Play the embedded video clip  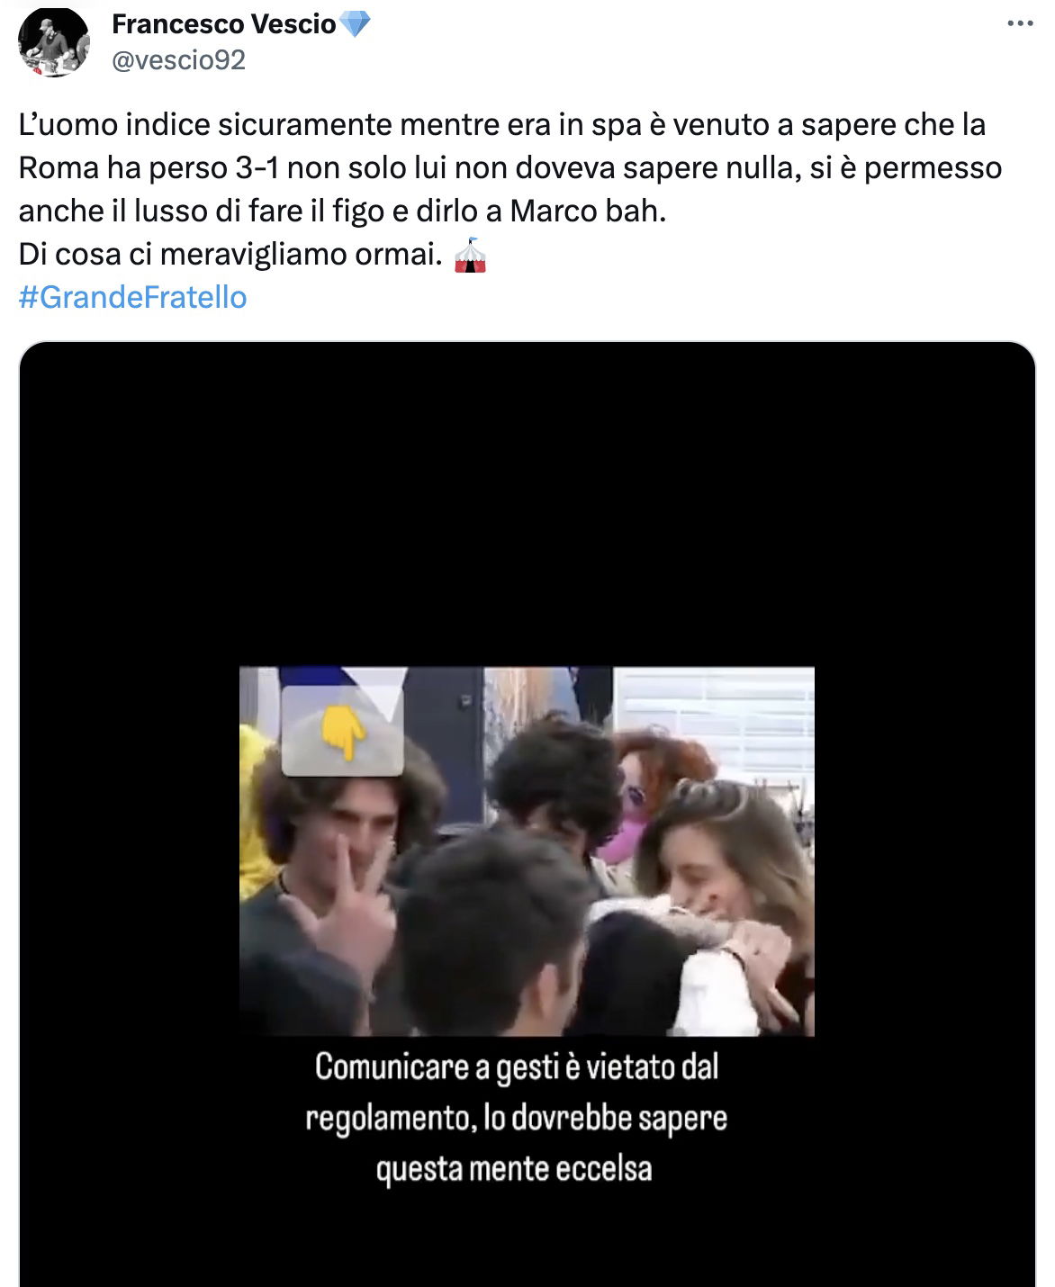click(527, 850)
